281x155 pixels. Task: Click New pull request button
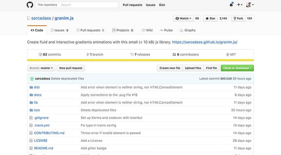[71, 68]
